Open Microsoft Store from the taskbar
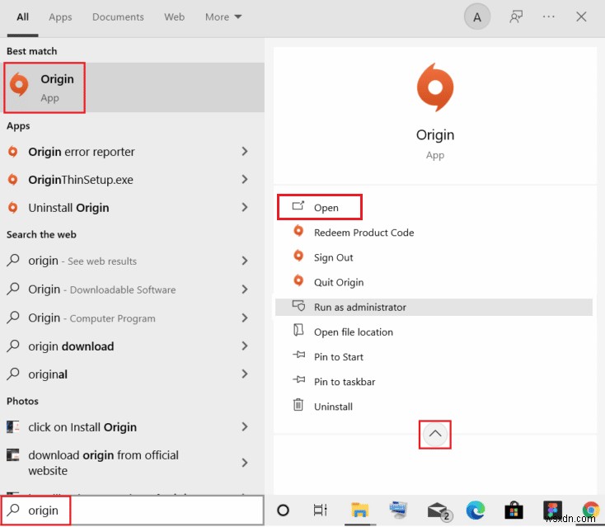This screenshot has height=527, width=605. click(x=514, y=511)
